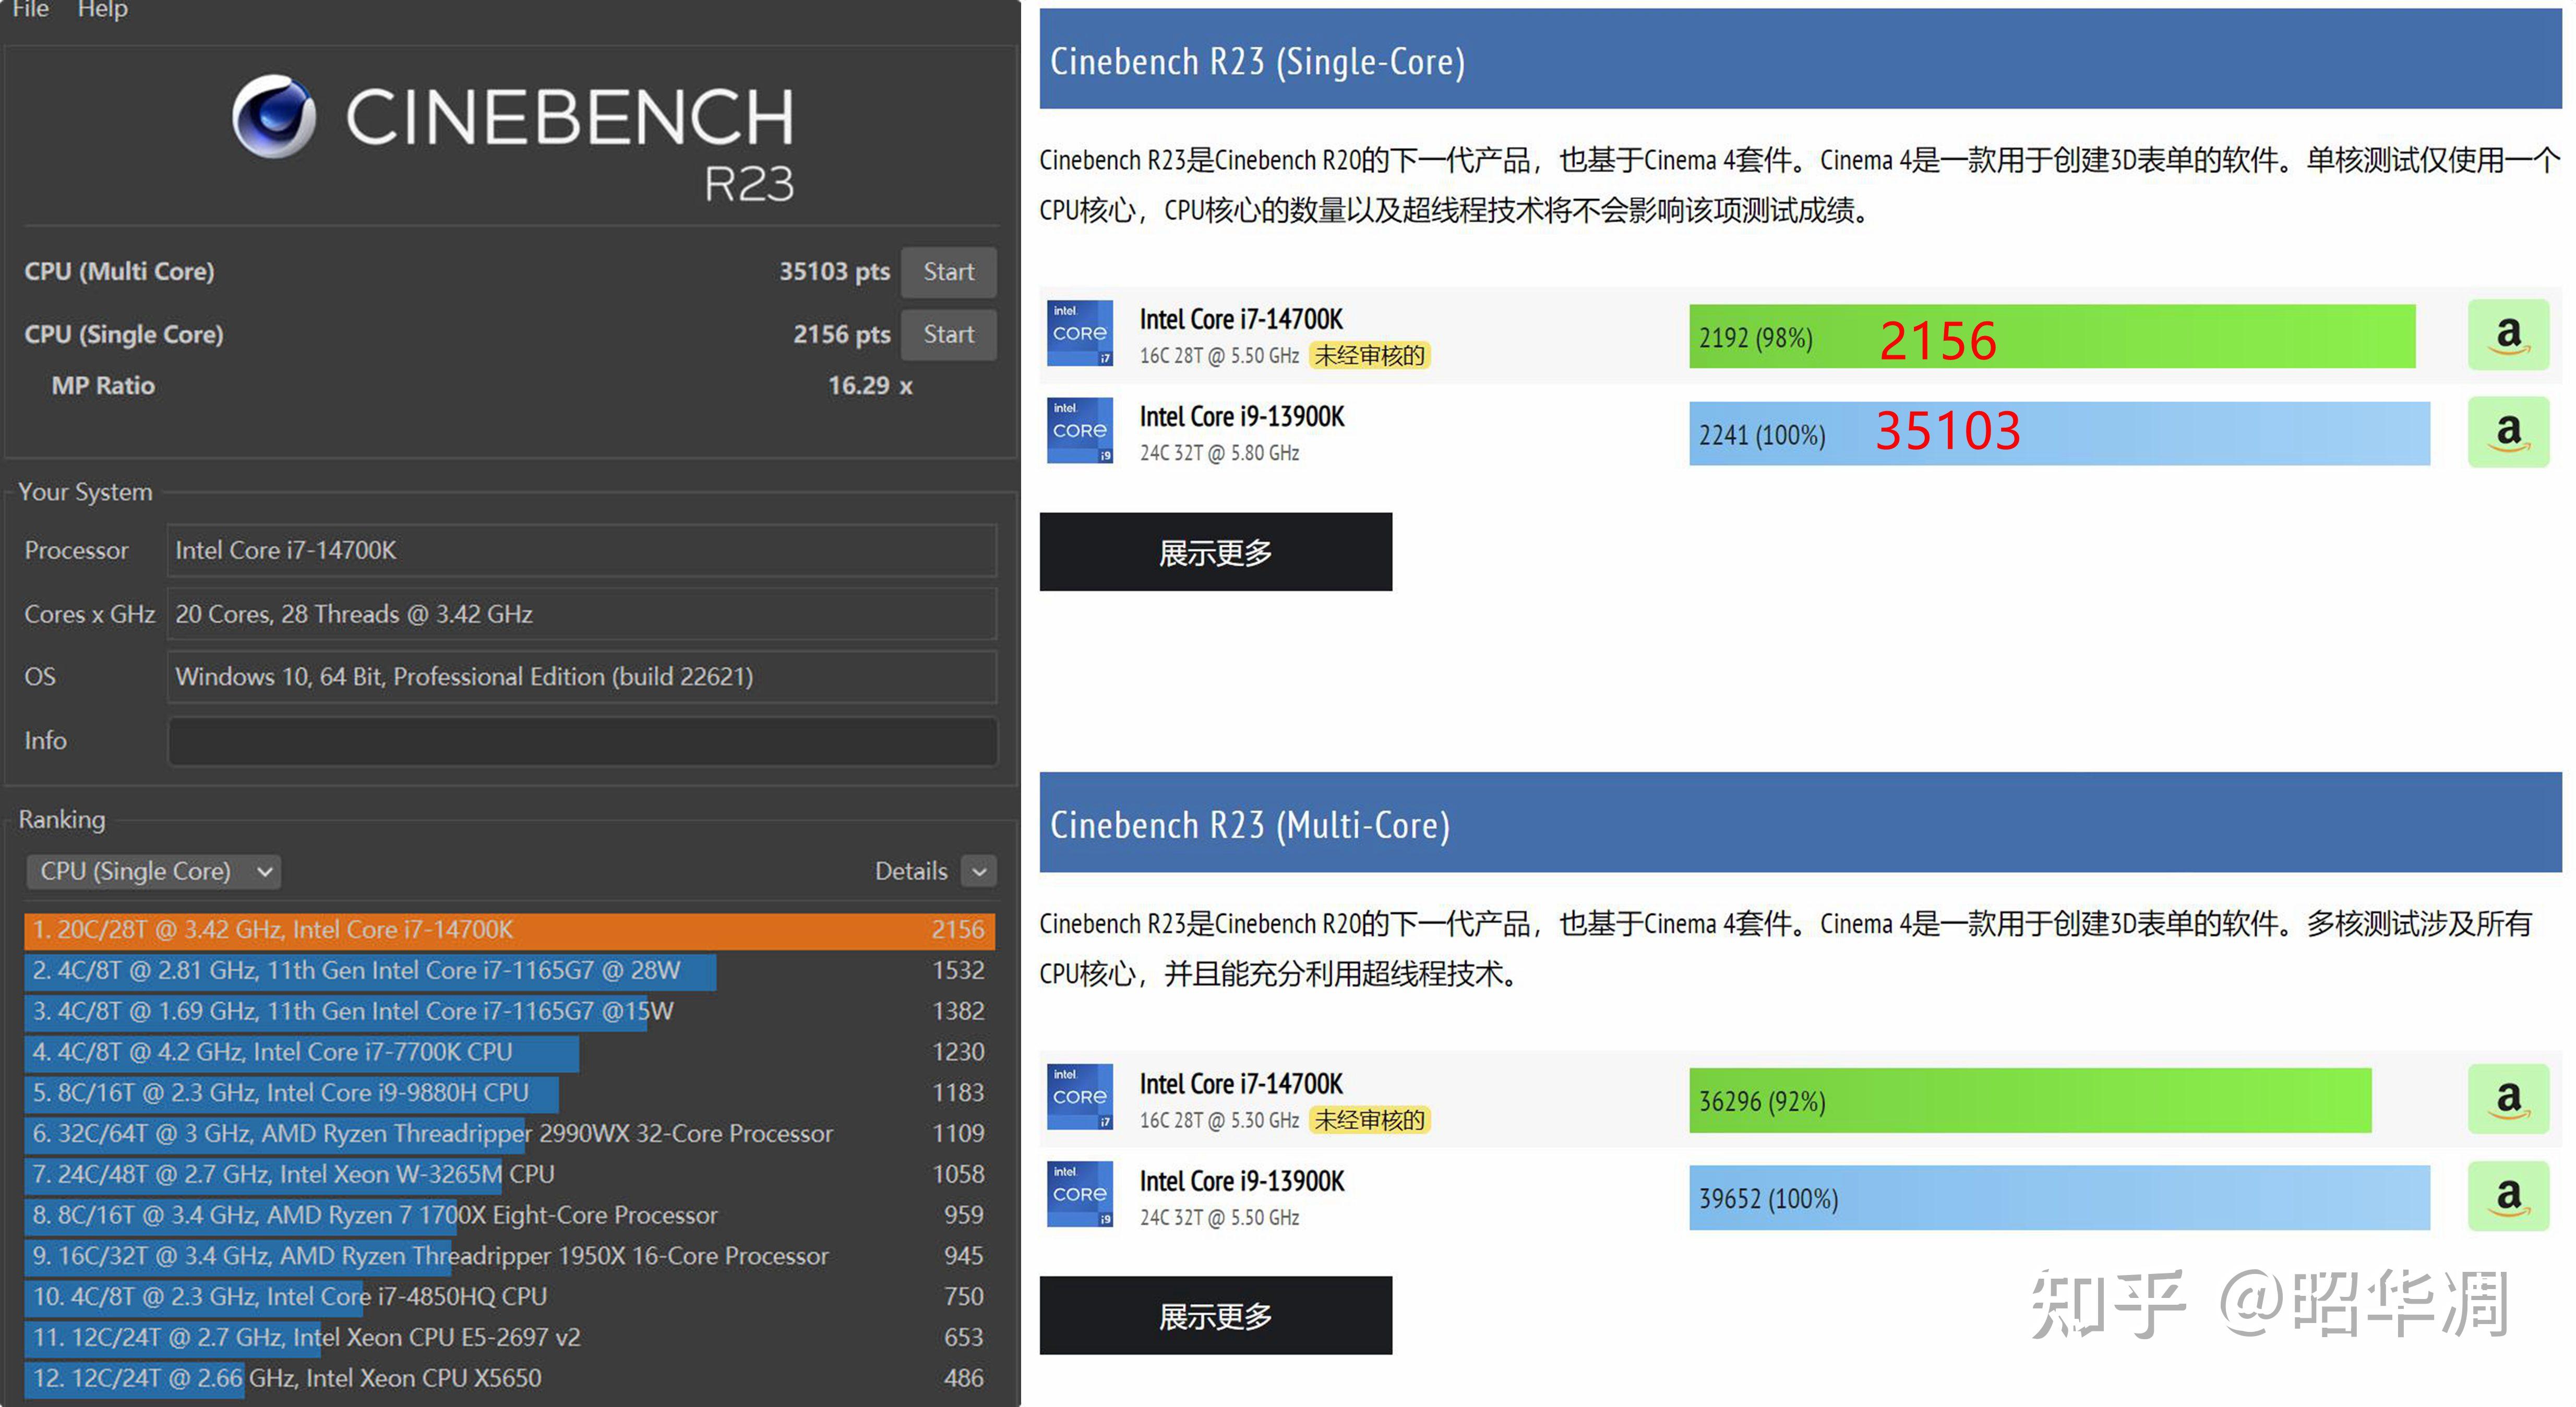Click the Intel Core i9 badge in the single-core list
The height and width of the screenshot is (1407, 2576).
[x=1079, y=431]
